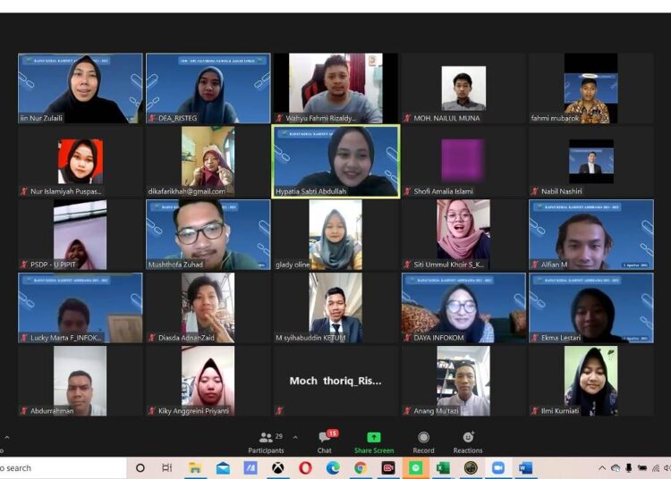Click the cloud icon in system tray
This screenshot has width=671, height=479.
616,468
